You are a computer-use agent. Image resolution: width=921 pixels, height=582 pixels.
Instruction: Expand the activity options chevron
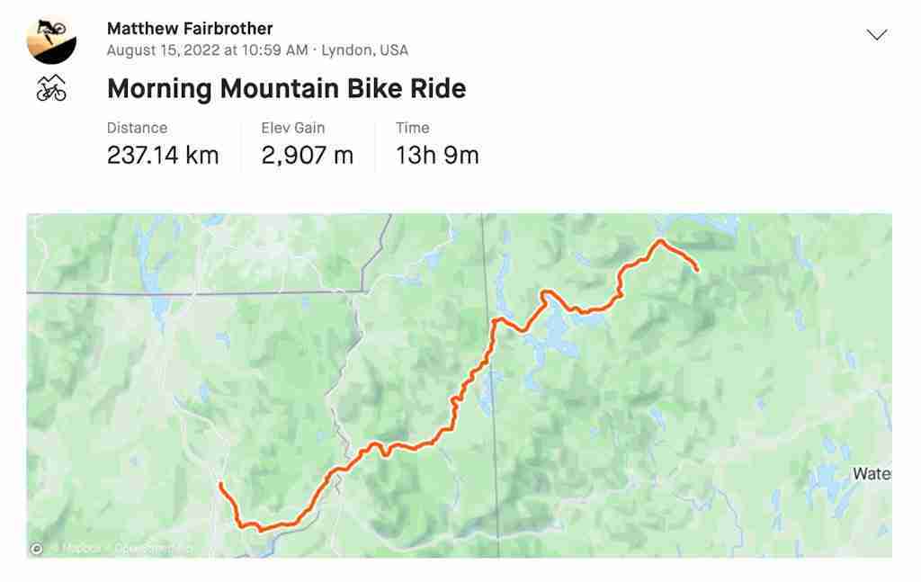point(876,35)
